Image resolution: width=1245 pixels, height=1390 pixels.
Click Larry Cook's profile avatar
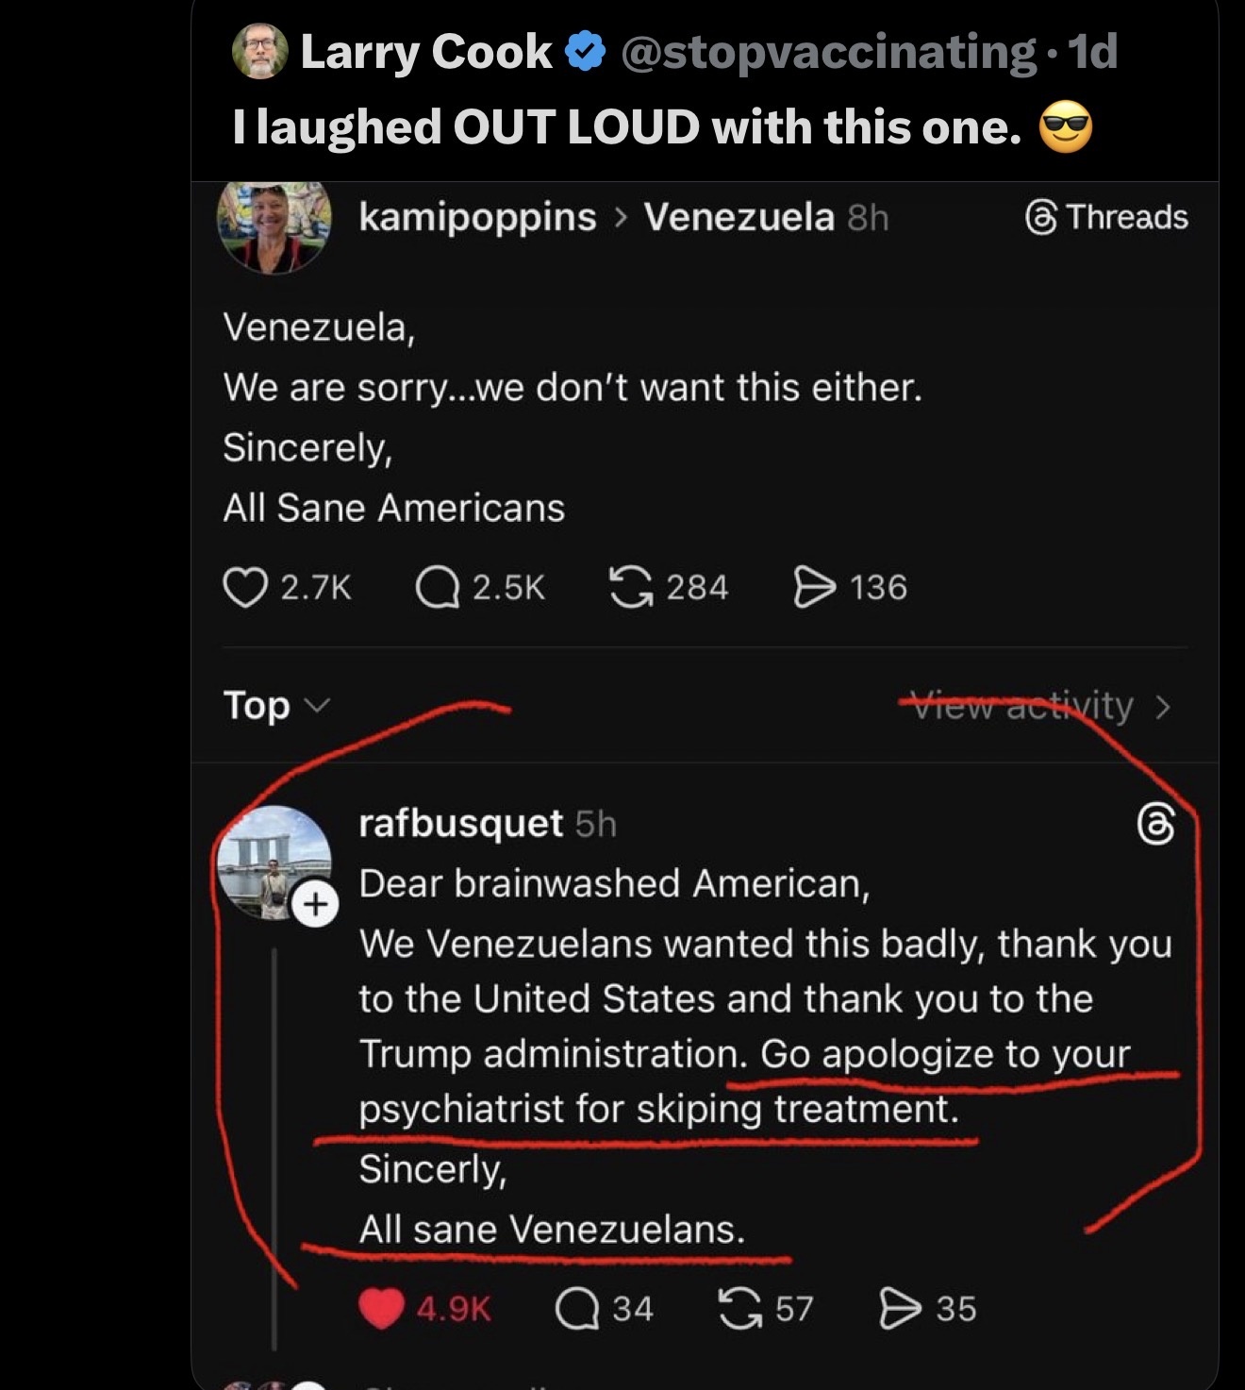(259, 51)
